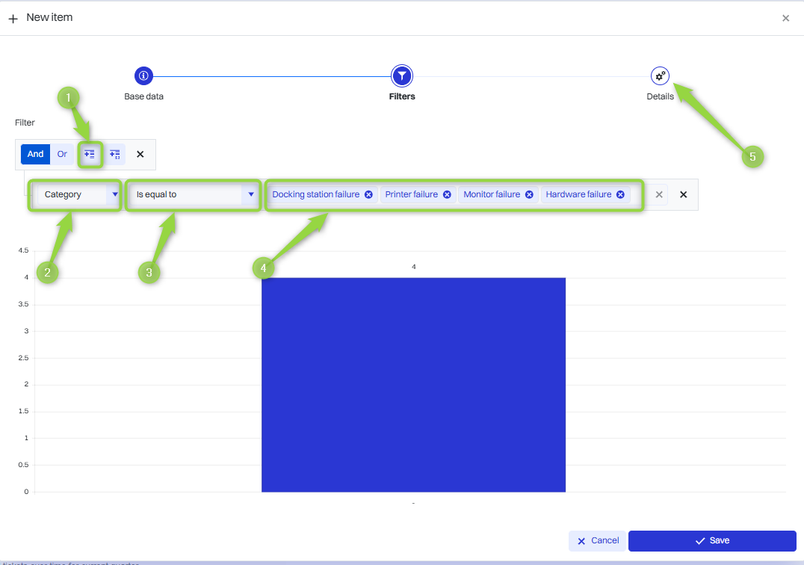The image size is (804, 565).
Task: Delete the Category filter row
Action: 683,194
